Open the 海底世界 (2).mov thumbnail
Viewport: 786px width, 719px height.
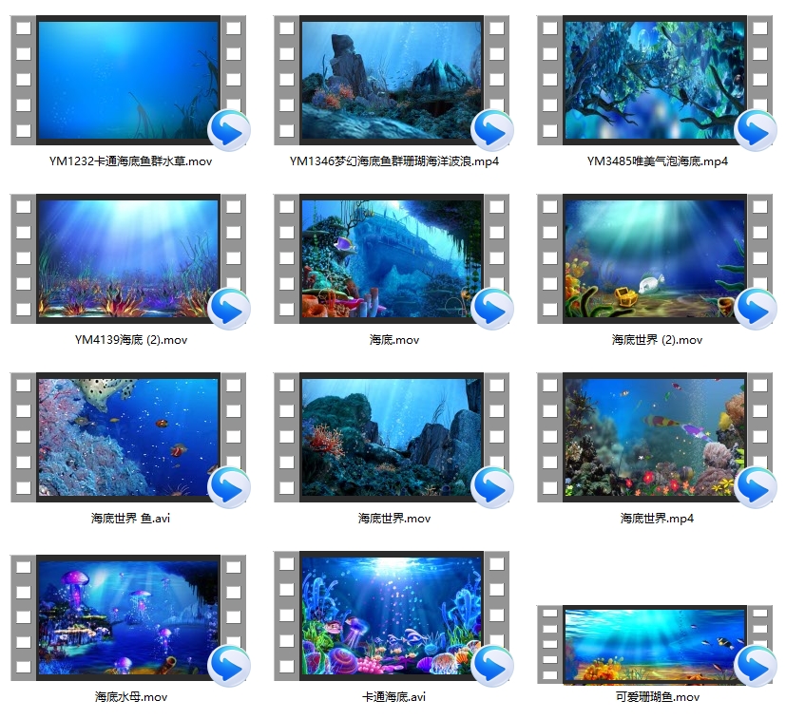click(655, 258)
